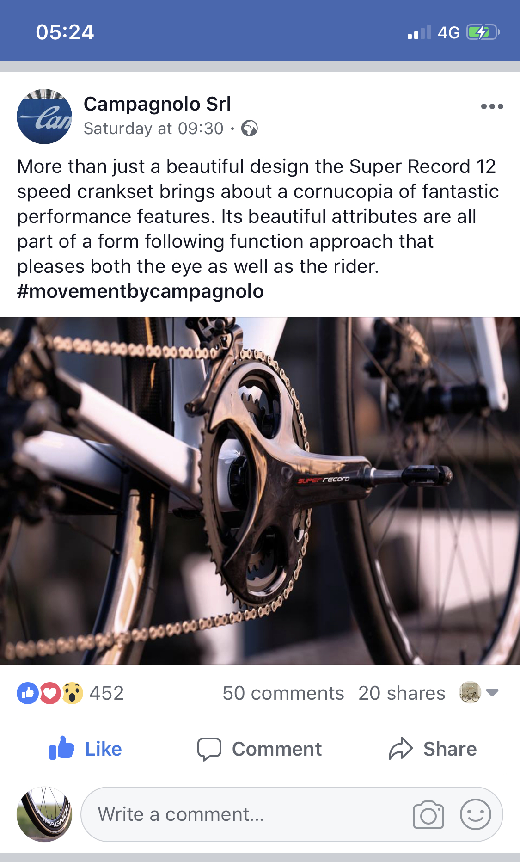Screen dimensions: 520x862
Task: Open the #movementbycampagnolo hashtag
Action: pyautogui.click(x=141, y=291)
